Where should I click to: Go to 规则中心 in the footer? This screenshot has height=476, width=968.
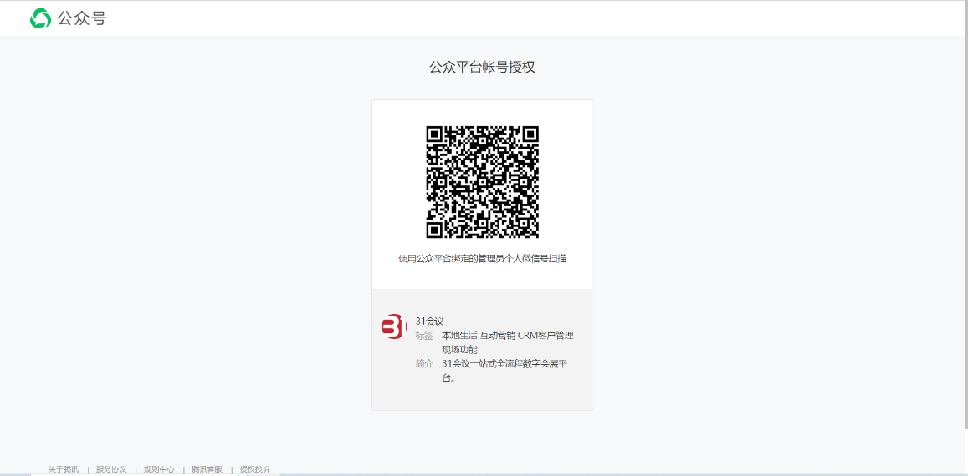(x=159, y=469)
